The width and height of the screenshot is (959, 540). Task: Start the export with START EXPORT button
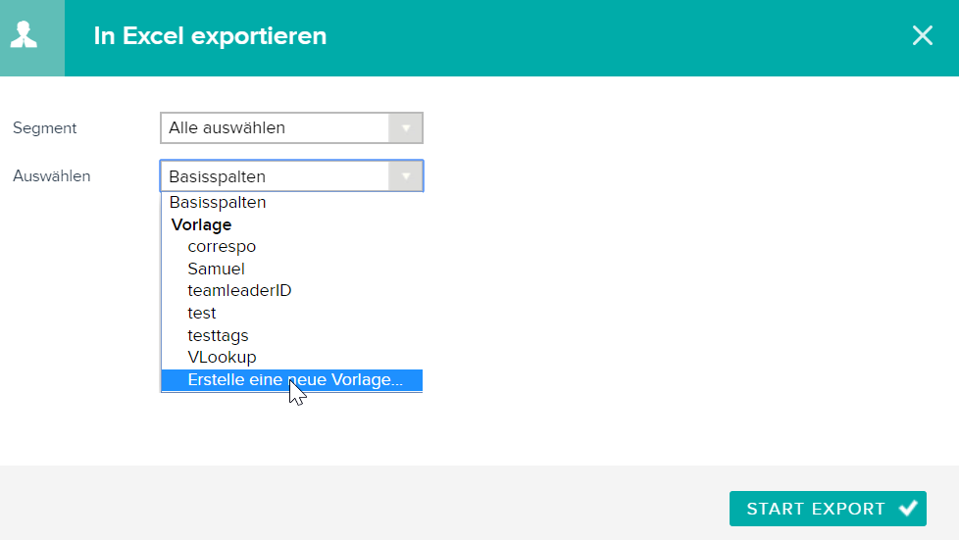point(828,509)
